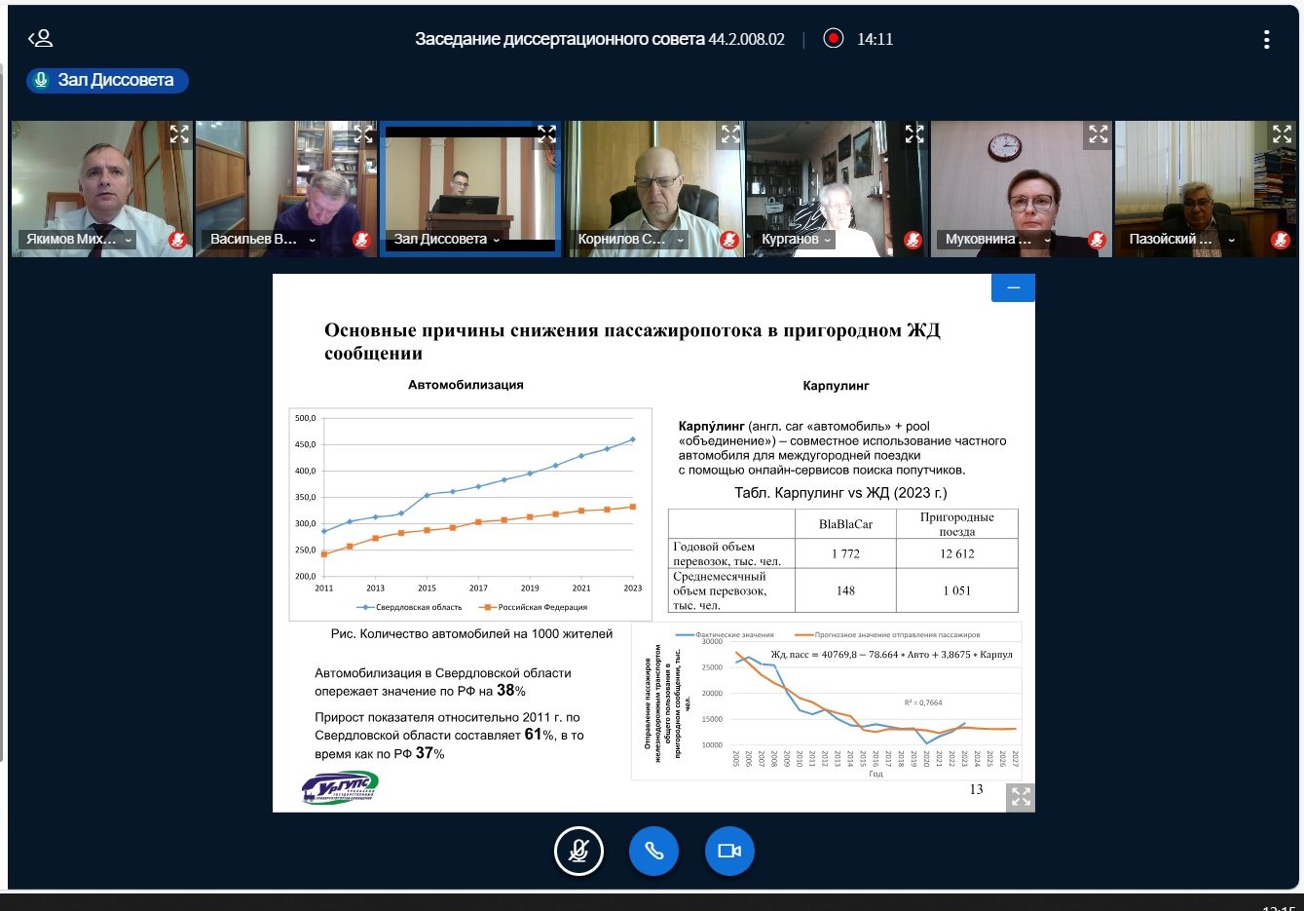This screenshot has height=911, width=1304.
Task: Click the meeting title Заседание диссертационного совета
Action: coord(599,39)
